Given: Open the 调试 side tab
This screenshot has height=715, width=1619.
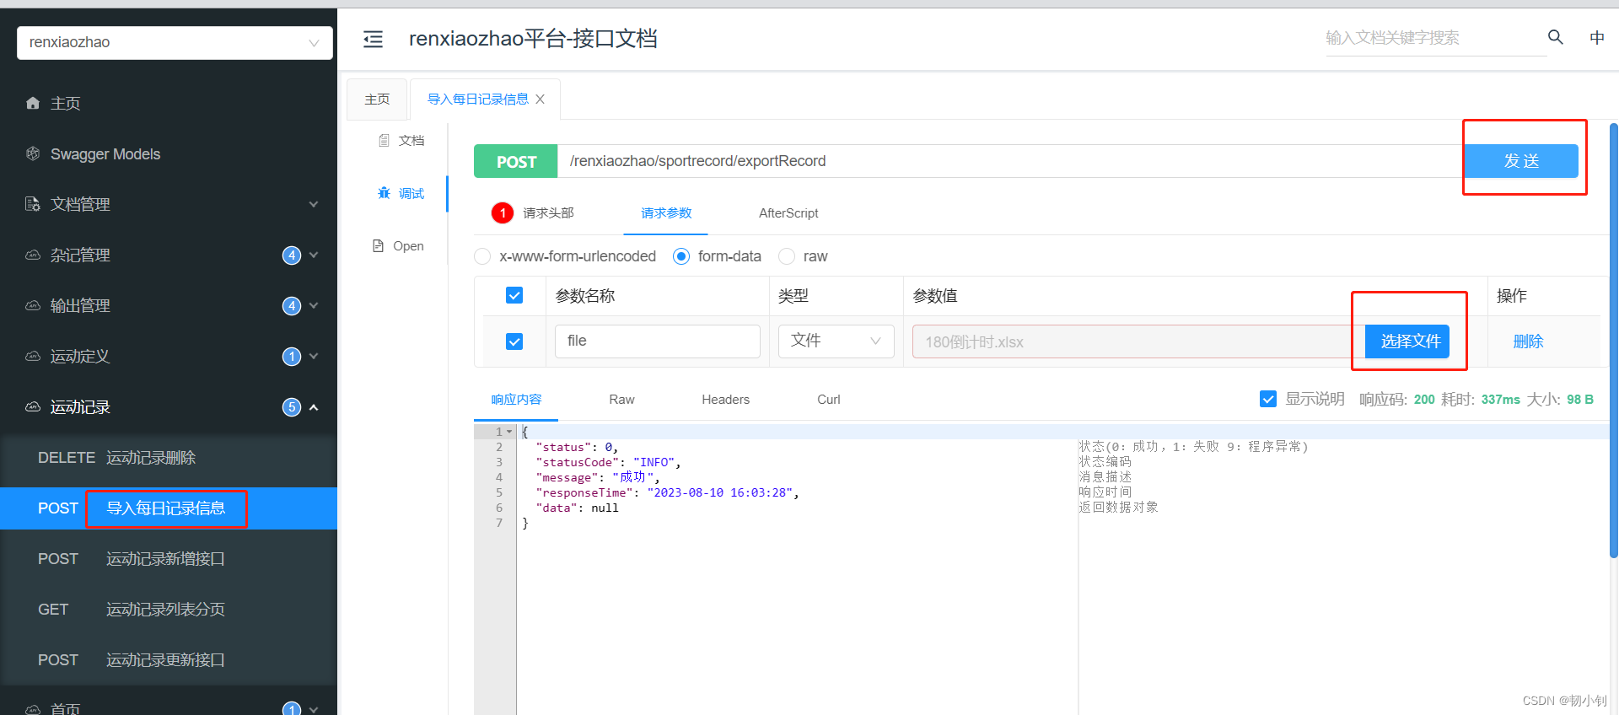Looking at the screenshot, I should coord(401,193).
